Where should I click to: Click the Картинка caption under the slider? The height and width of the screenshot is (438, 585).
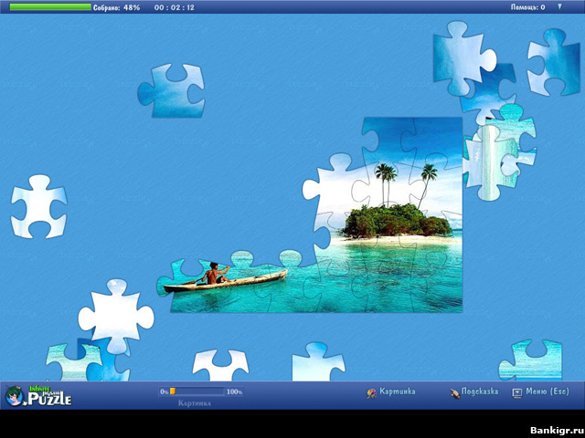pos(195,403)
